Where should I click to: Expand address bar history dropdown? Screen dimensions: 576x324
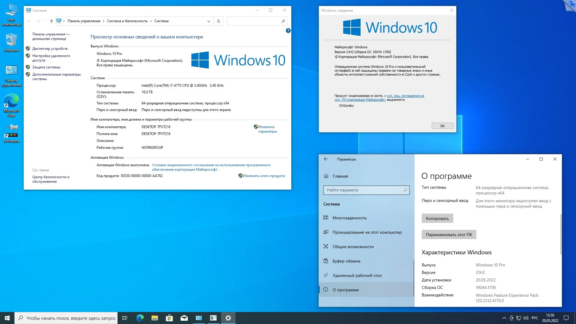click(x=208, y=21)
